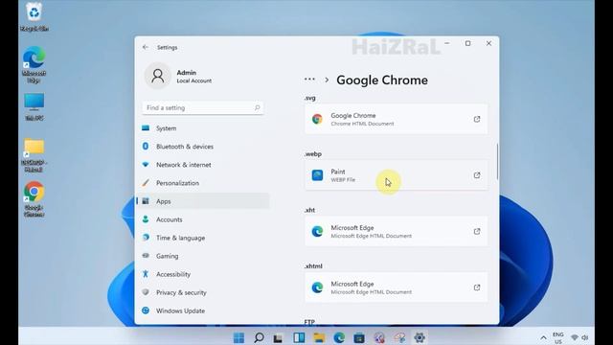613x345 pixels.
Task: Click the ENG US language indicator
Action: click(x=557, y=337)
